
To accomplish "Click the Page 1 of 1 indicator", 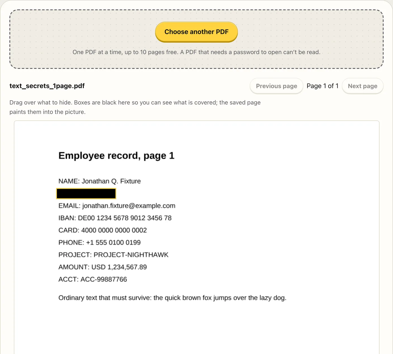I will [323, 86].
